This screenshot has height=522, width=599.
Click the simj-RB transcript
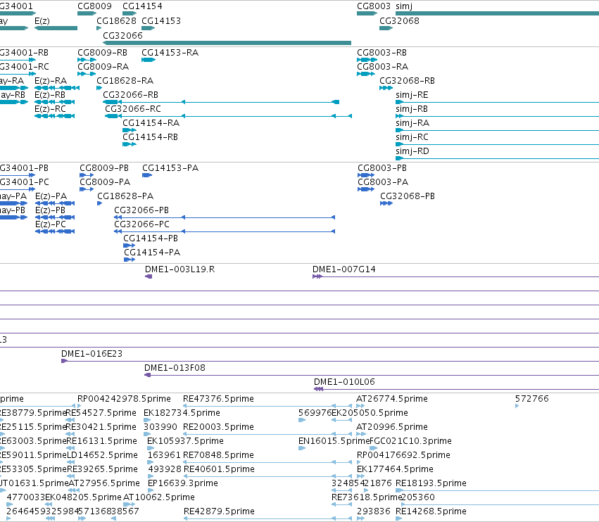click(498, 116)
